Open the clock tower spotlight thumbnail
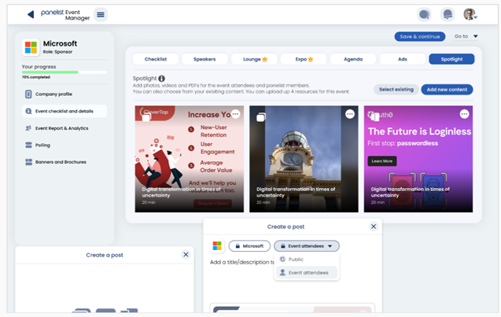501x317 pixels. click(304, 159)
